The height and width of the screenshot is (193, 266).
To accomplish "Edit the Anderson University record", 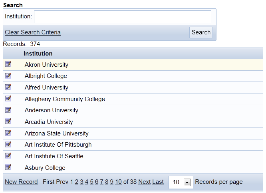I will click(8, 110).
